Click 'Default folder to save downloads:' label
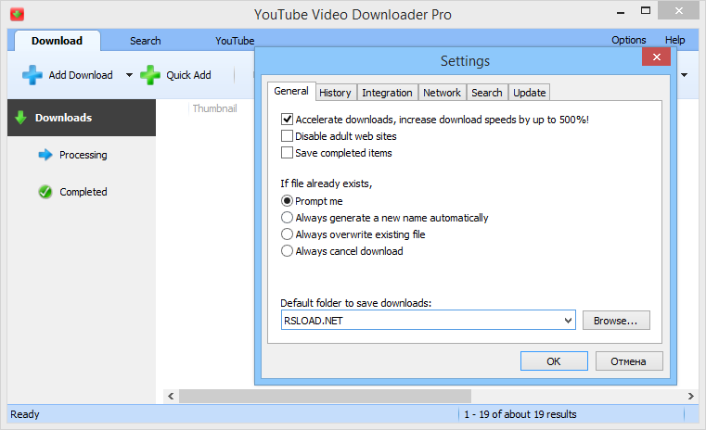 (355, 303)
